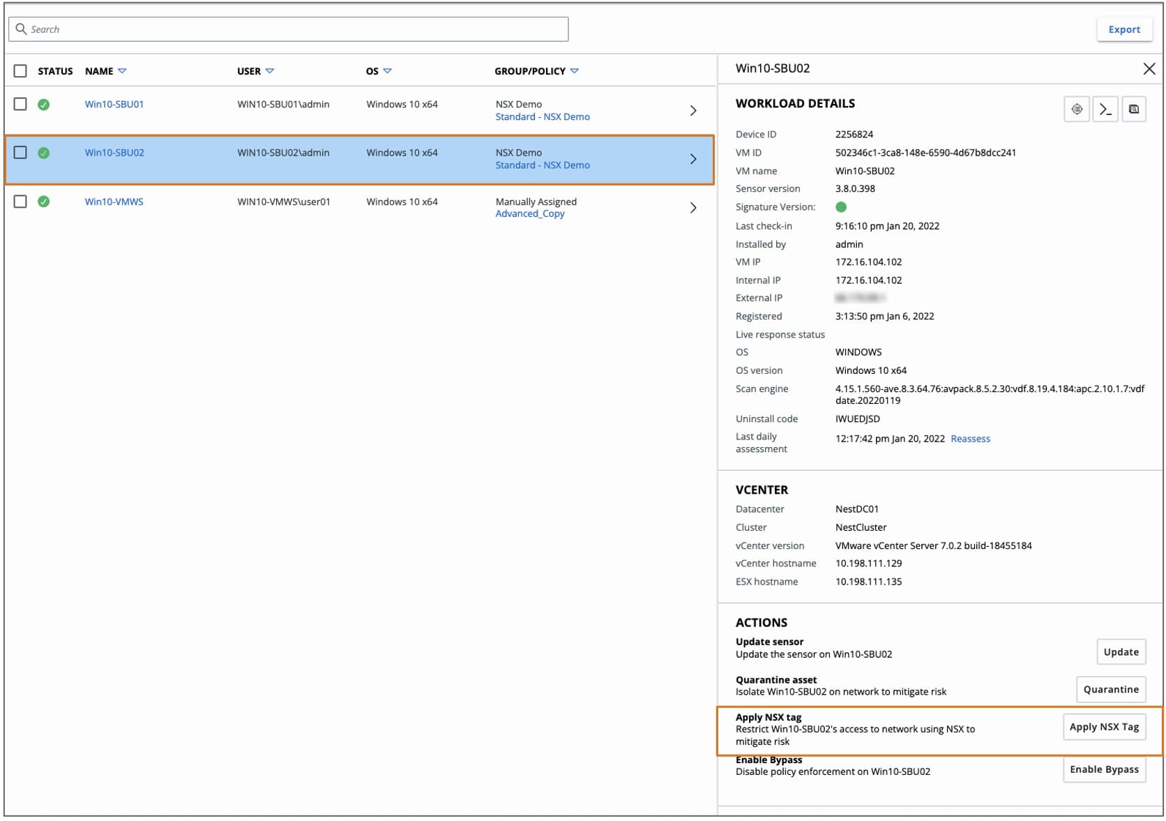Open the OS column filter dropdown
This screenshot has height=821, width=1166.
click(x=388, y=71)
